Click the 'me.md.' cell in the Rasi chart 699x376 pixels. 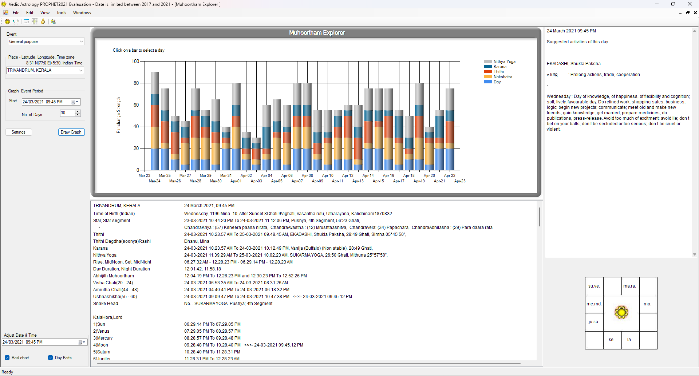[x=594, y=304]
